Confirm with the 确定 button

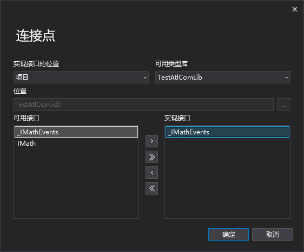(228, 234)
